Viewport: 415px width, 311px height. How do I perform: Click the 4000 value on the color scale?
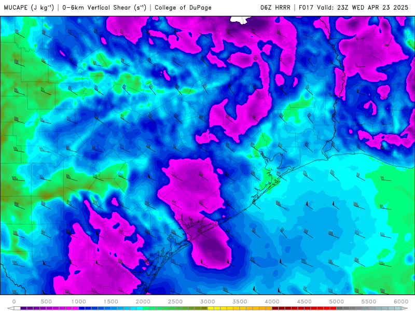click(x=272, y=302)
